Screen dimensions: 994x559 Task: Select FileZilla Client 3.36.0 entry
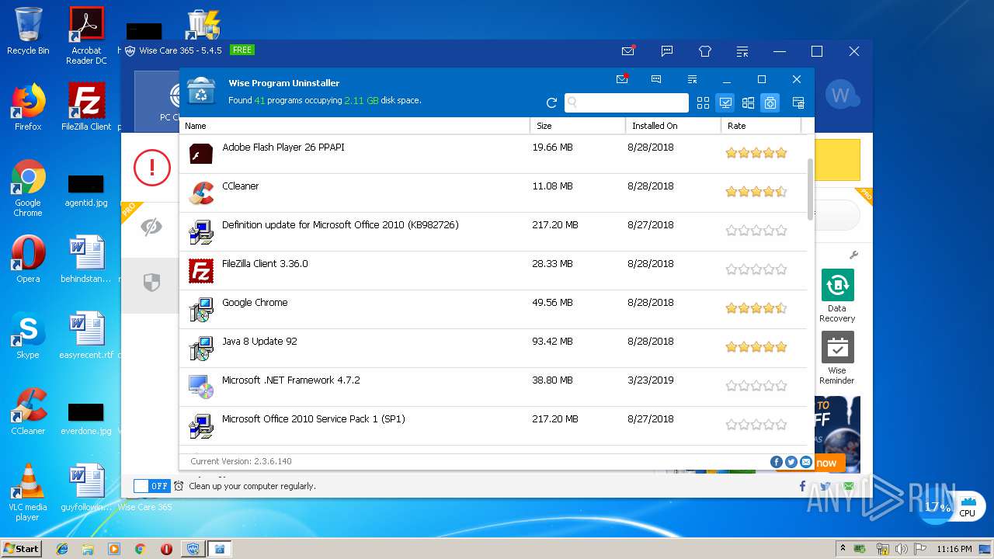pos(493,270)
